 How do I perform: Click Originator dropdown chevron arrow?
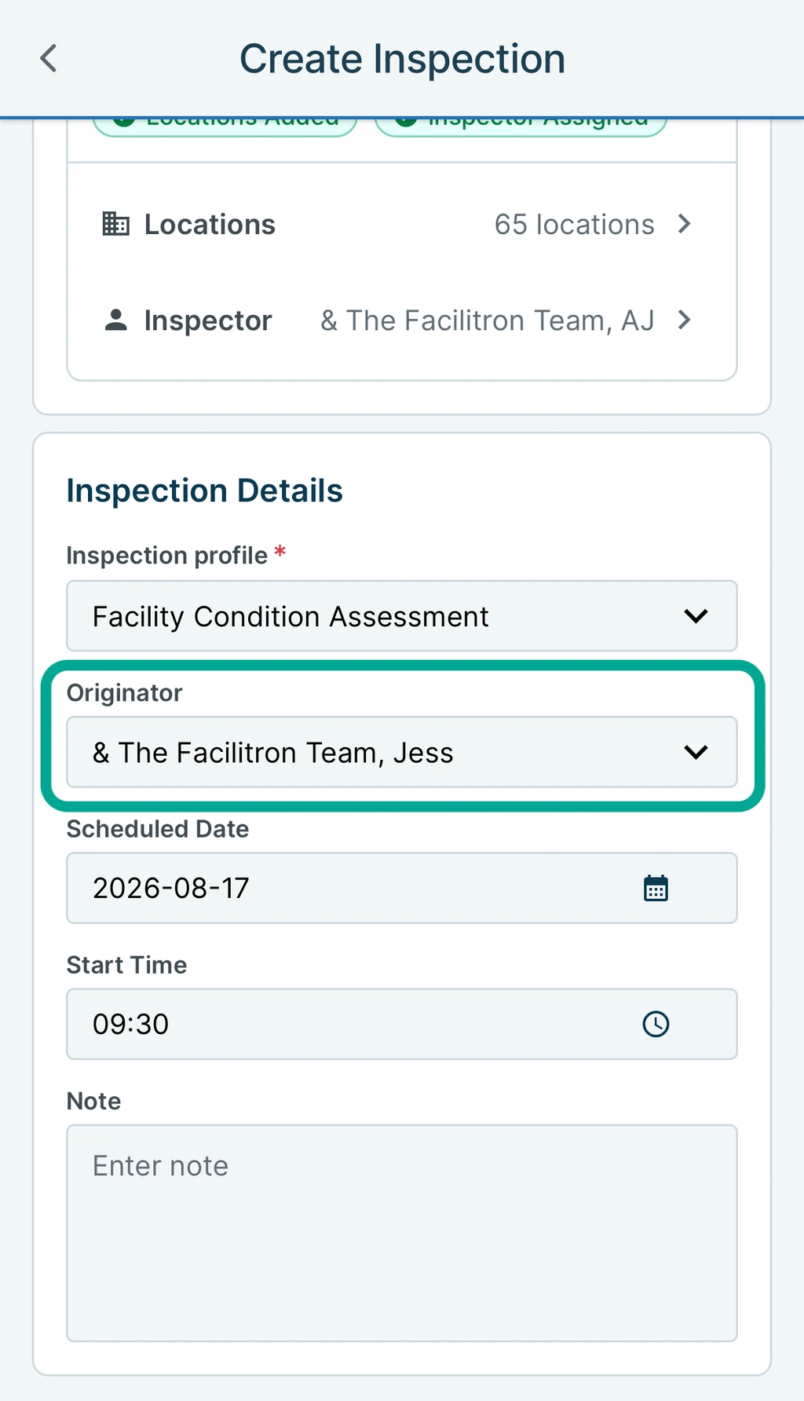point(696,752)
